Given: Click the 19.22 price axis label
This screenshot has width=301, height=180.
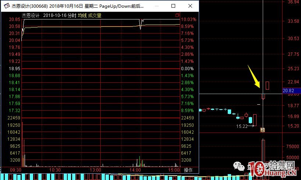Looking at the screenshot, I should pyautogui.click(x=15, y=61).
